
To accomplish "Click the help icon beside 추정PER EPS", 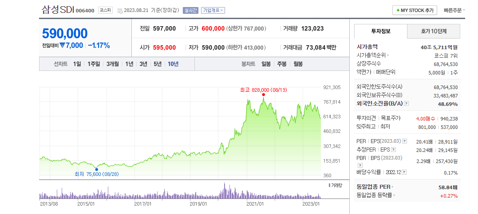I will 393,149.
